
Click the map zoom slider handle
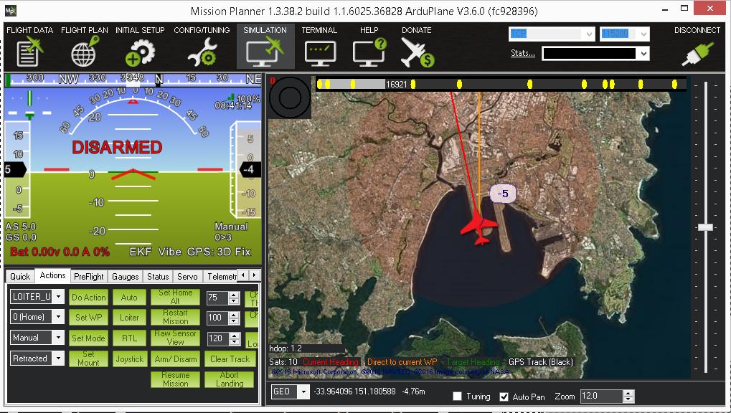pyautogui.click(x=705, y=227)
